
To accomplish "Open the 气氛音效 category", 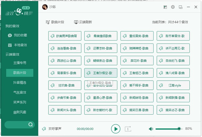I will click(20, 92).
